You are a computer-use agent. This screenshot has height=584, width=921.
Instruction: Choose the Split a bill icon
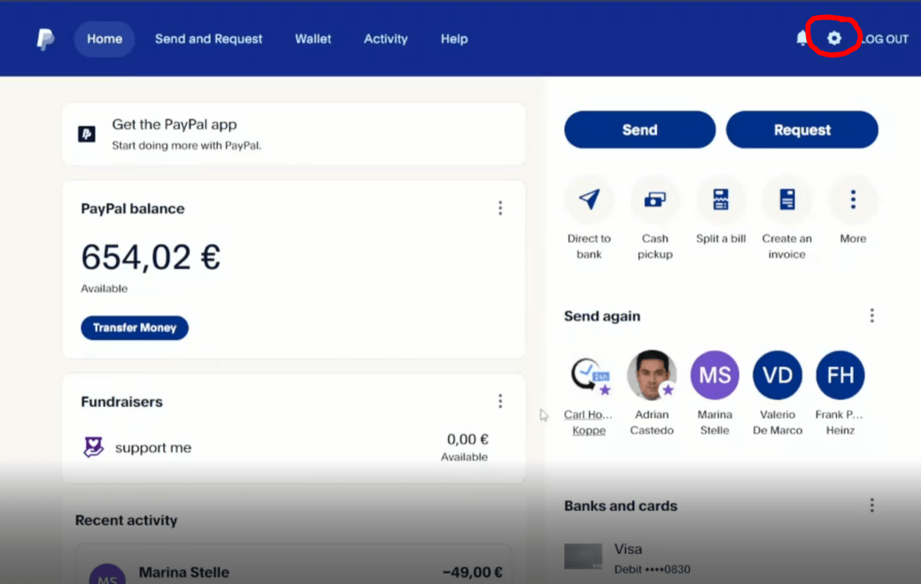tap(721, 200)
